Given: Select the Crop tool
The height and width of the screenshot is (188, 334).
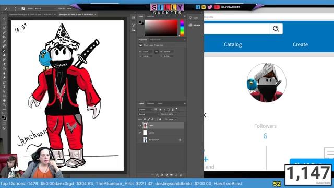Looking at the screenshot, I should coord(4,37).
